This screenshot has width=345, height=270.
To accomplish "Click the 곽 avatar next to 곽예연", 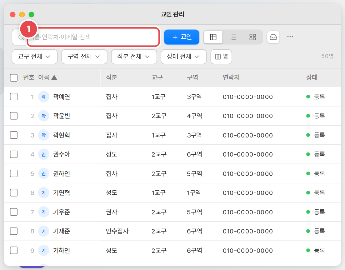I will (43, 97).
